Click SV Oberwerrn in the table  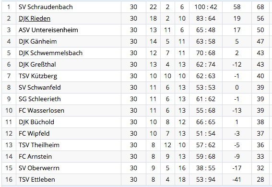point(39,168)
